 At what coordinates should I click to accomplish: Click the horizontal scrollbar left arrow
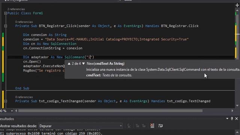(x=16, y=111)
